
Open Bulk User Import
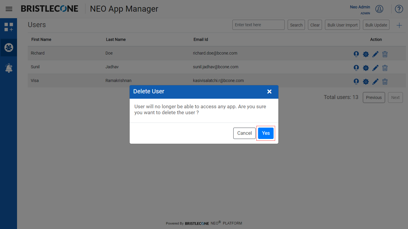click(342, 25)
